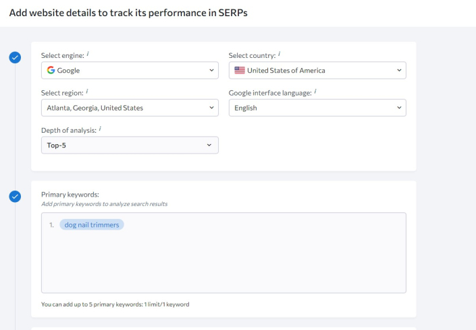476x330 pixels.
Task: Expand the Depth of analysis Top-5 dropdown
Action: (x=130, y=145)
